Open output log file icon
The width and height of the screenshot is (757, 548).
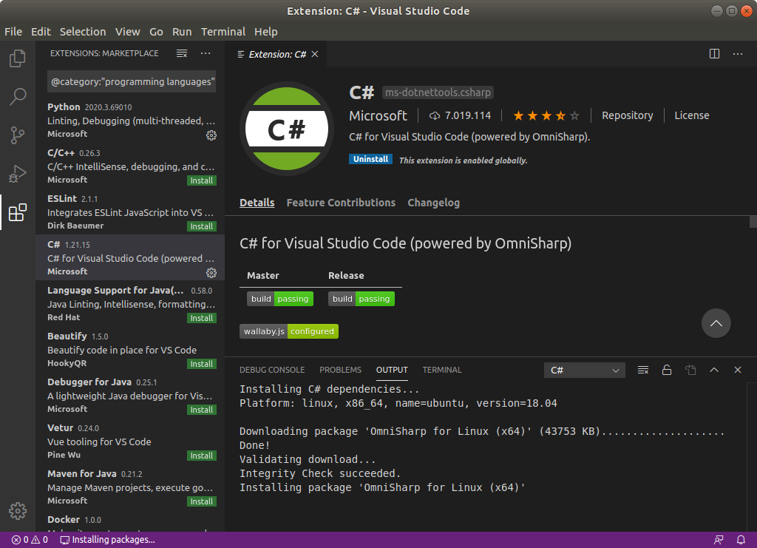coord(690,370)
